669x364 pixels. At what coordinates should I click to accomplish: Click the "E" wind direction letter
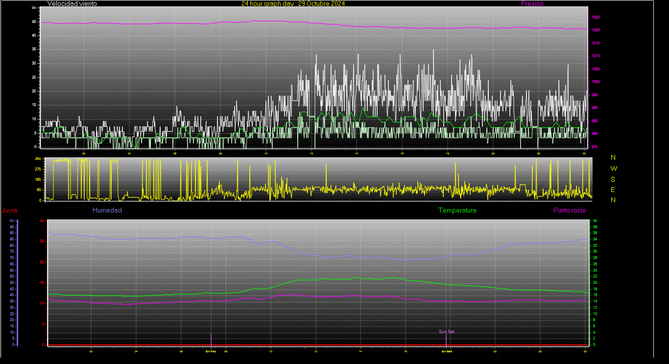tap(613, 190)
